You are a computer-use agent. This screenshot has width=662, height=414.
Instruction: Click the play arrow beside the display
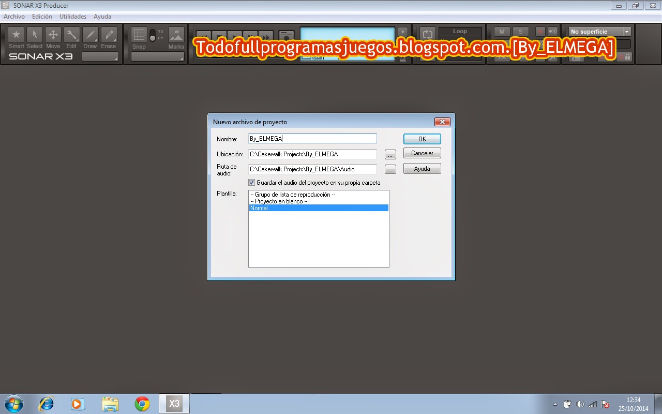coord(403,32)
